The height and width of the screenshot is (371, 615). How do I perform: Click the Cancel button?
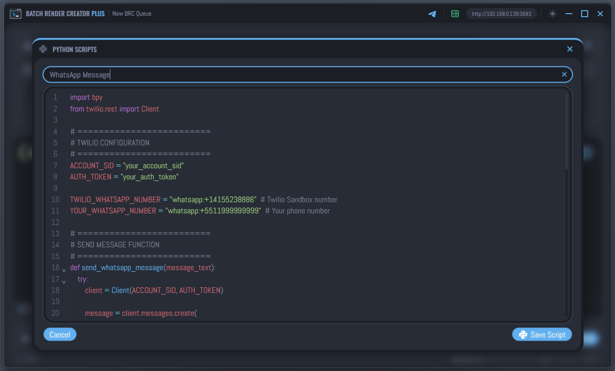tap(60, 335)
